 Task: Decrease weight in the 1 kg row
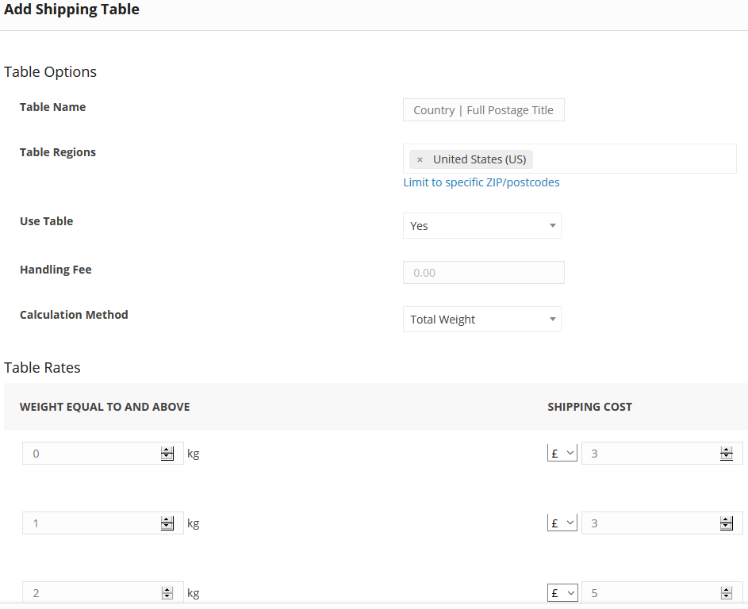pos(167,527)
